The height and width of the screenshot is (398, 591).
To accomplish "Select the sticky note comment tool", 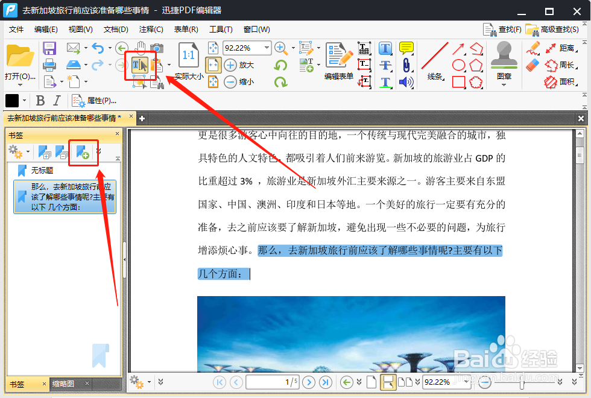I will tap(406, 48).
